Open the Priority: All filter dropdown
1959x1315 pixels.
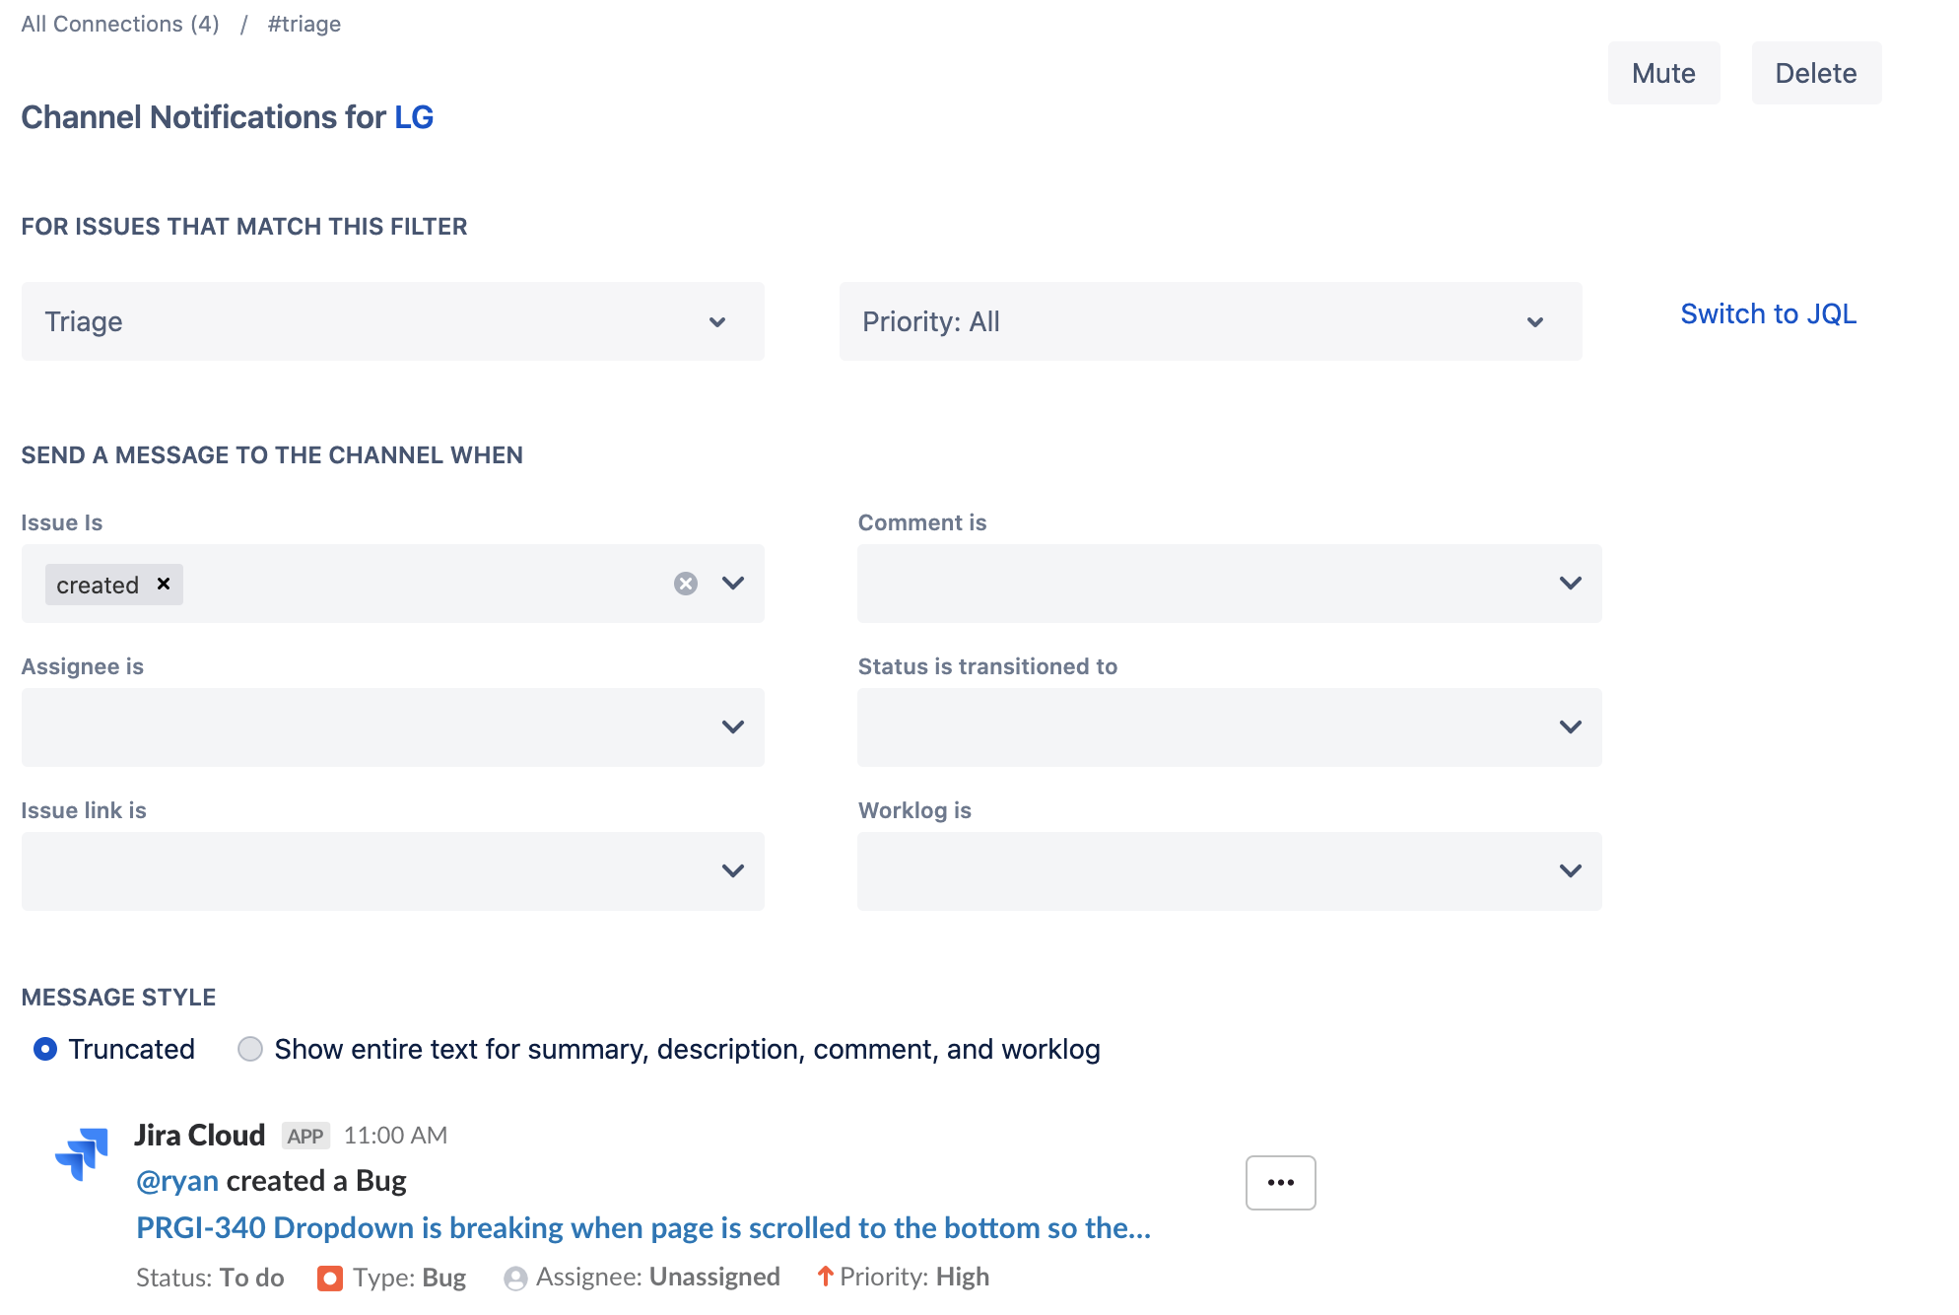coord(1210,321)
